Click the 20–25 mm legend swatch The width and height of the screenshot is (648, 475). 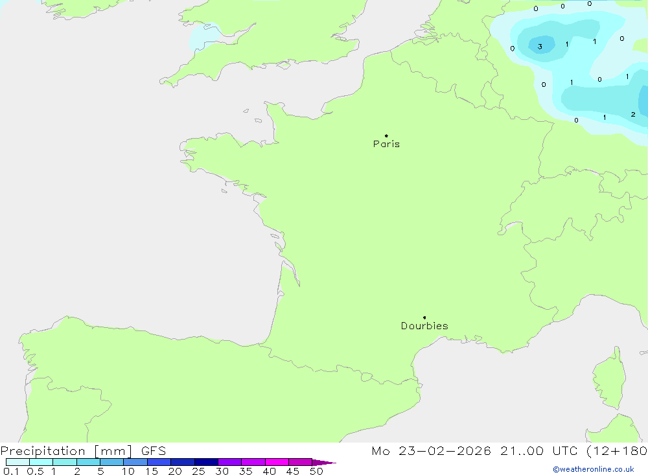[x=183, y=462]
